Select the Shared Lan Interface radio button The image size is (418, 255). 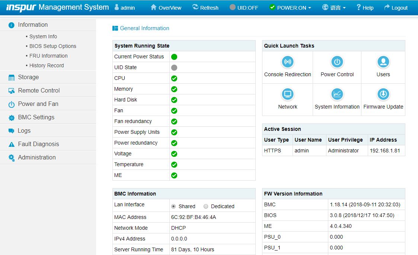(x=173, y=206)
